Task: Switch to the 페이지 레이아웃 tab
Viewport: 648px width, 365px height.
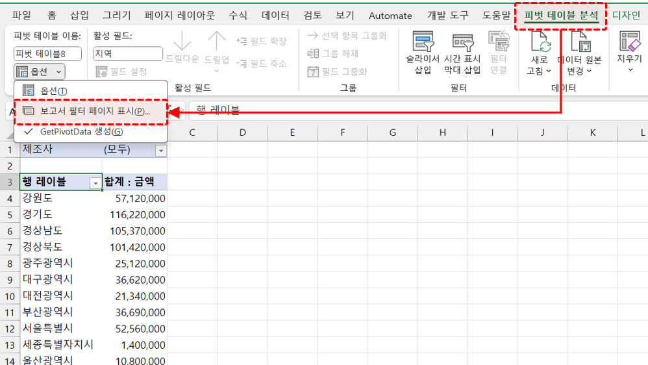Action: 180,16
